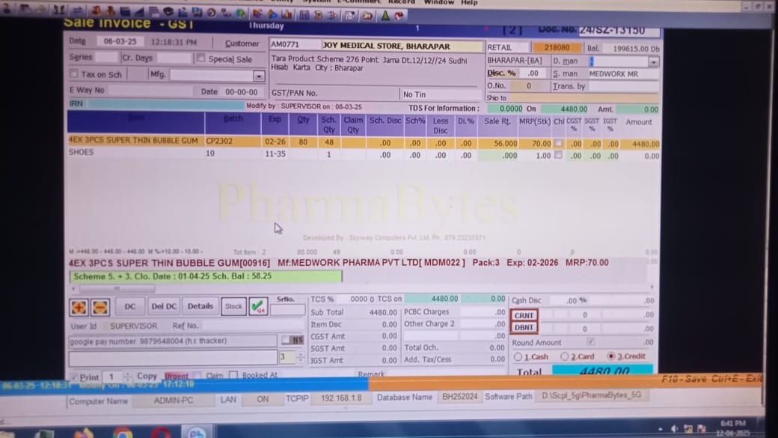Click the orange minus remove-row icon
778x438 pixels.
[x=100, y=307]
